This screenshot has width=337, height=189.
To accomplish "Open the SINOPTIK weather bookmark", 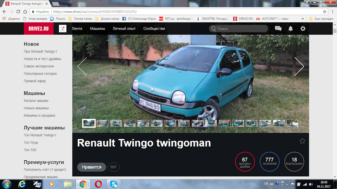I will pos(213,19).
